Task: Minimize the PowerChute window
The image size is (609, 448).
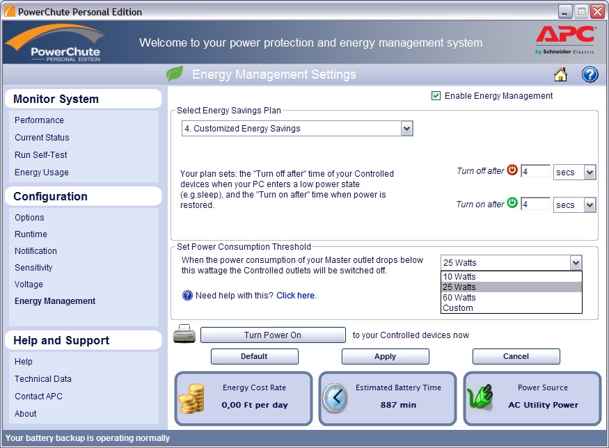Action: pyautogui.click(x=565, y=12)
